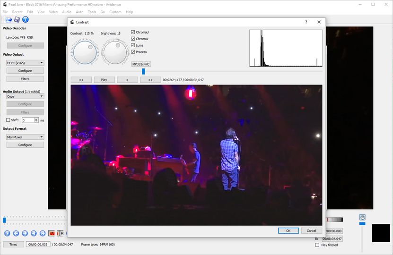Save video with the floppy disk icon
Screen dimensions: 393x255
pyautogui.click(x=17, y=19)
